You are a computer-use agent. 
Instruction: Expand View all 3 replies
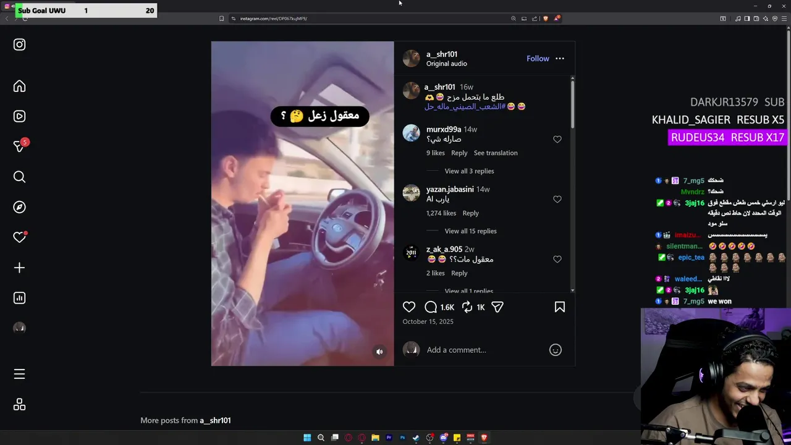coord(469,171)
